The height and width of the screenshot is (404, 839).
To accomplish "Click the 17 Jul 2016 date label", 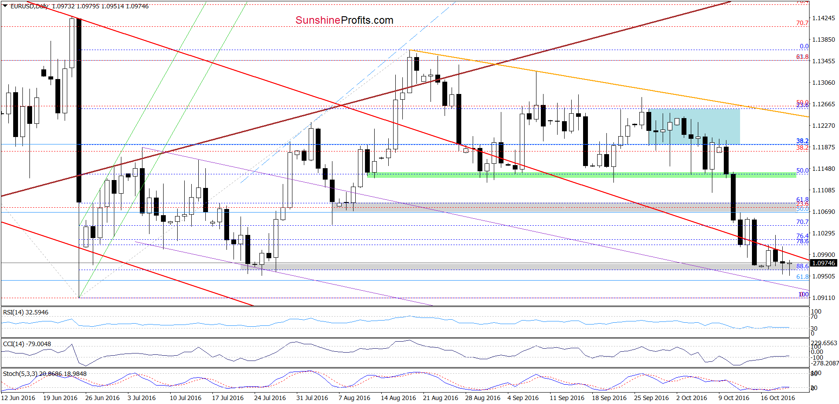I will pos(228,398).
